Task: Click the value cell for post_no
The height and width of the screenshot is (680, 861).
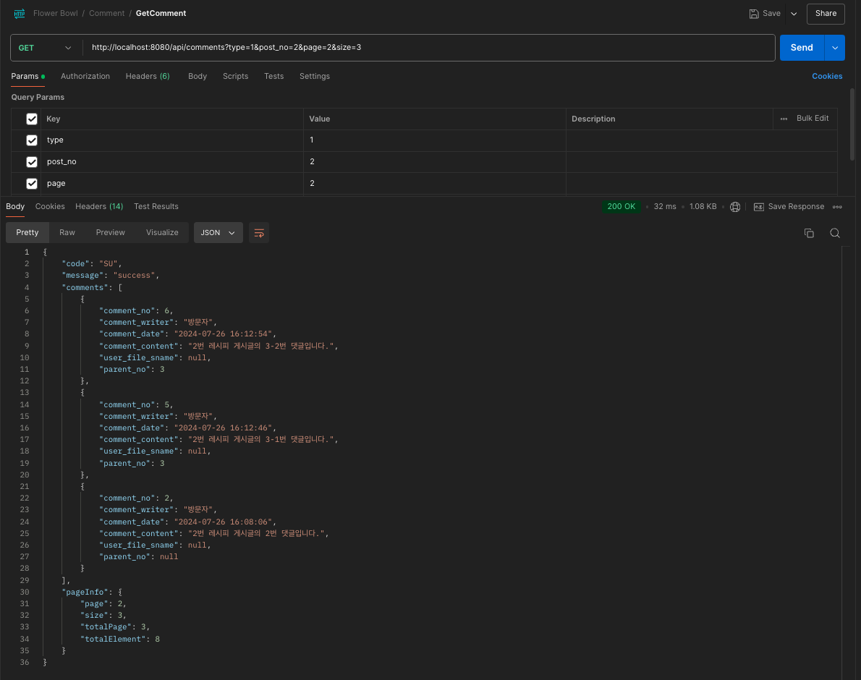Action: click(434, 162)
